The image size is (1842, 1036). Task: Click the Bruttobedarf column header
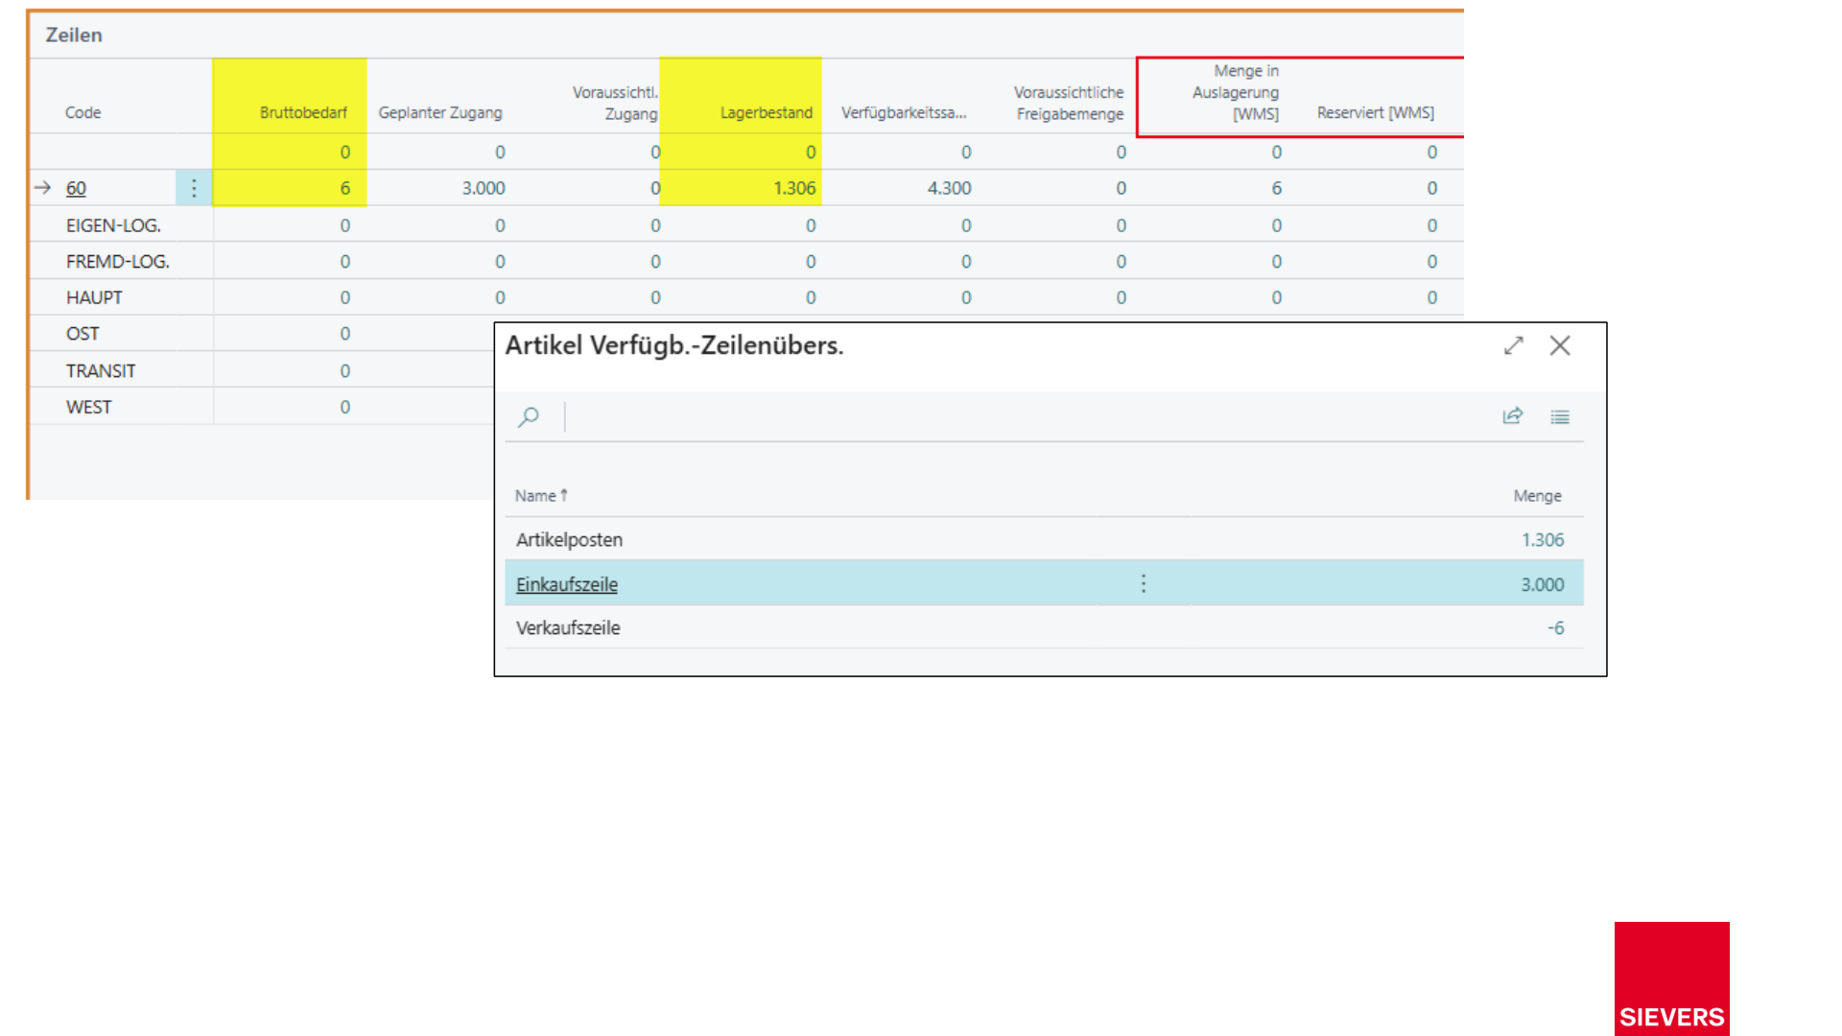click(303, 112)
